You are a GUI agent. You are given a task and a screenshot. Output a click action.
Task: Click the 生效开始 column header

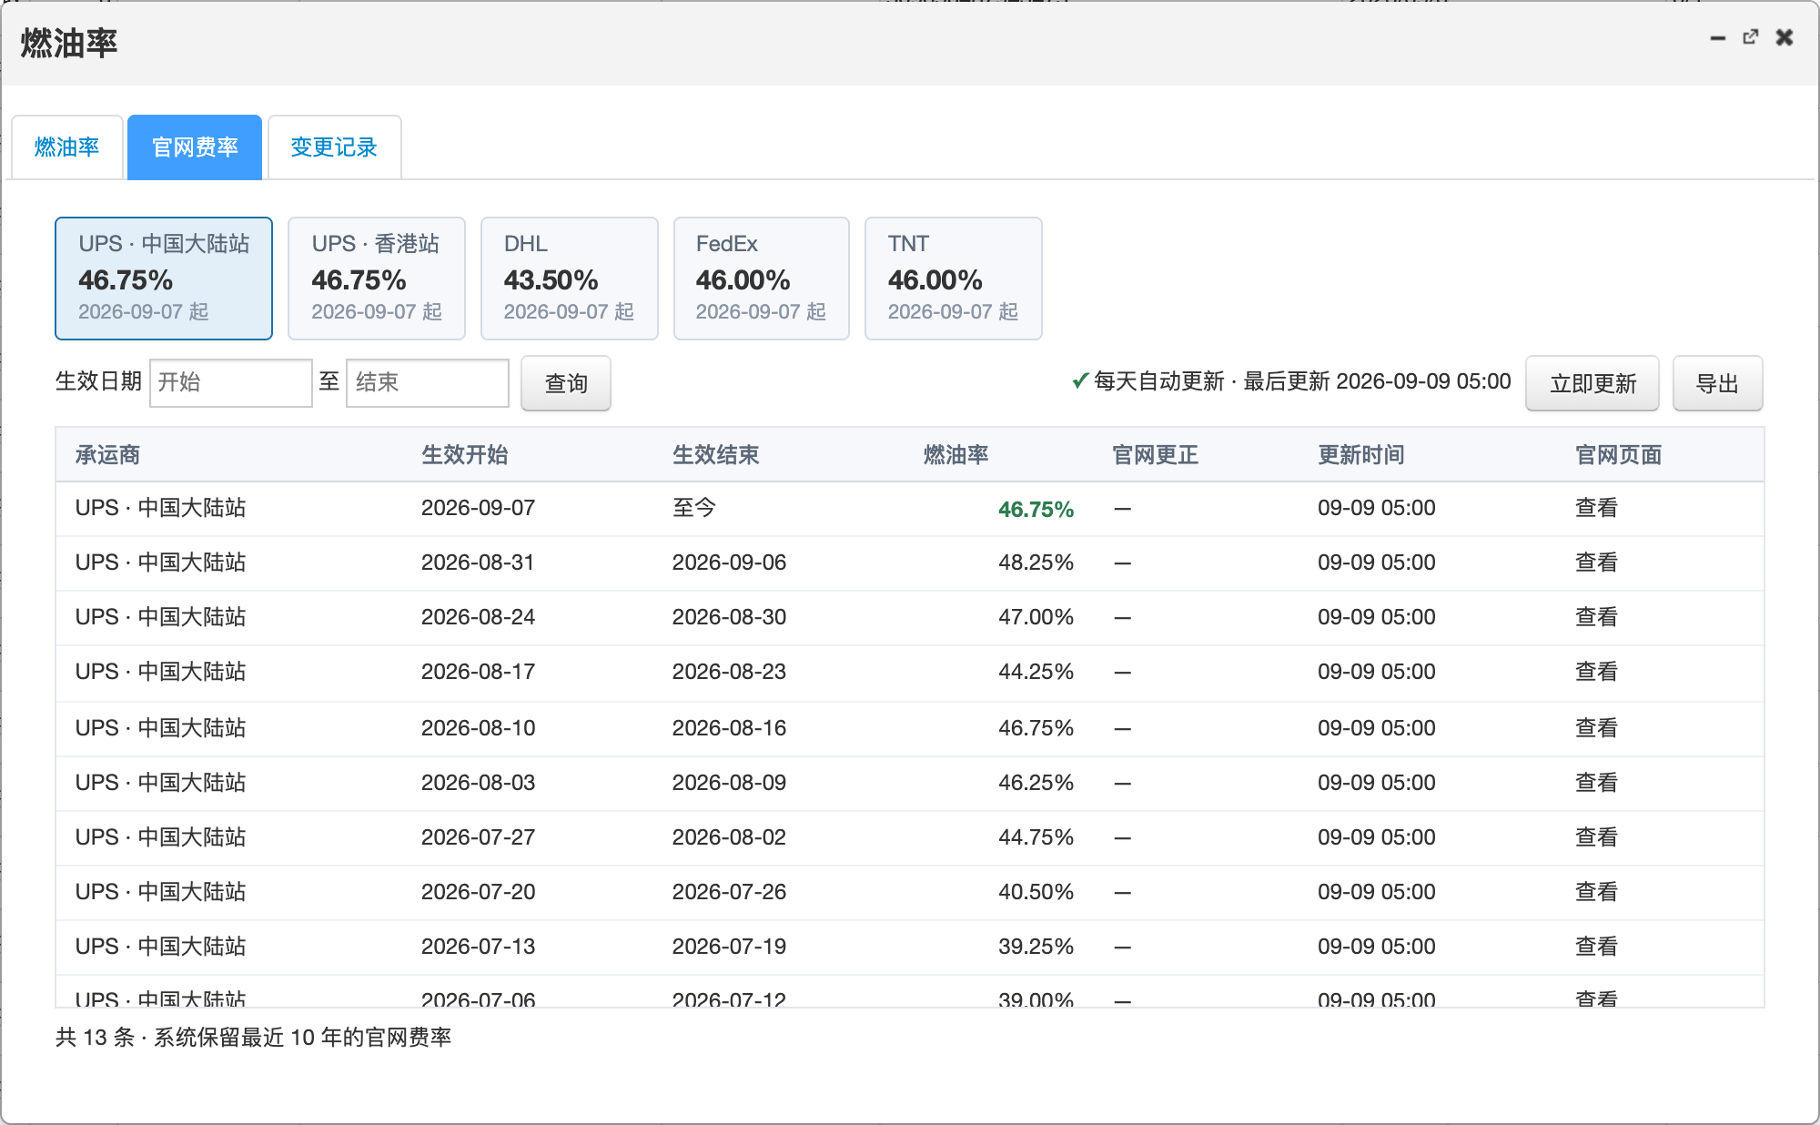[x=464, y=454]
